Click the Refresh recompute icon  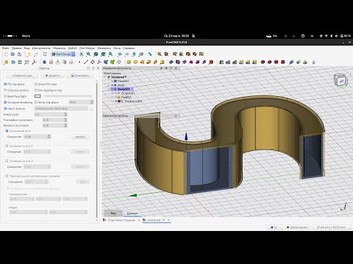tap(45, 54)
